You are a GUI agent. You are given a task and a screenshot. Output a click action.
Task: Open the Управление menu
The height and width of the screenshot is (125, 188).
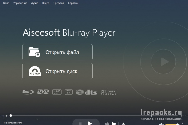20,3
